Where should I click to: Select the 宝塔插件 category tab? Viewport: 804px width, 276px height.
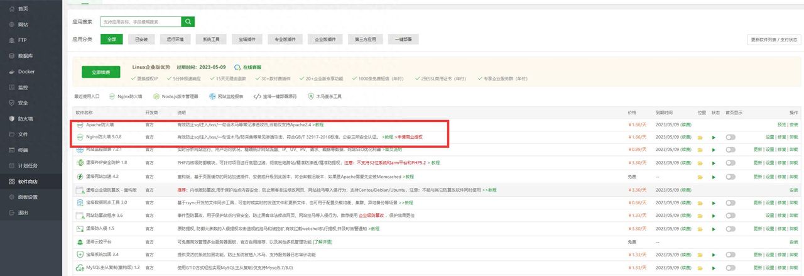pyautogui.click(x=246, y=39)
